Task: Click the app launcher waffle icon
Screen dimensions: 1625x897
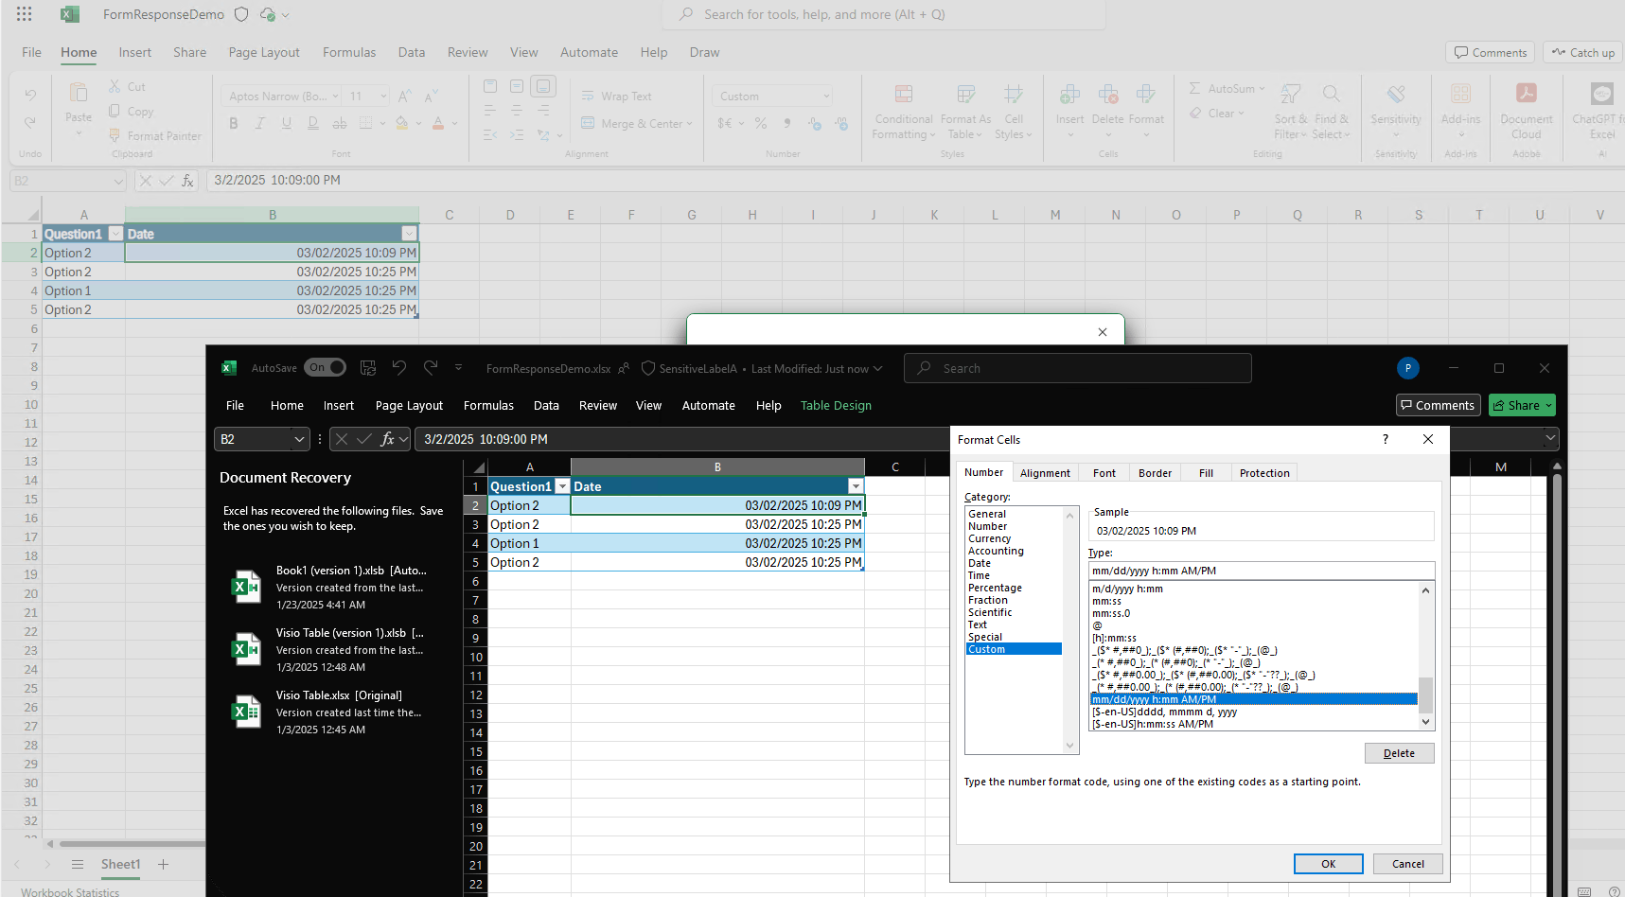Action: coord(25,14)
